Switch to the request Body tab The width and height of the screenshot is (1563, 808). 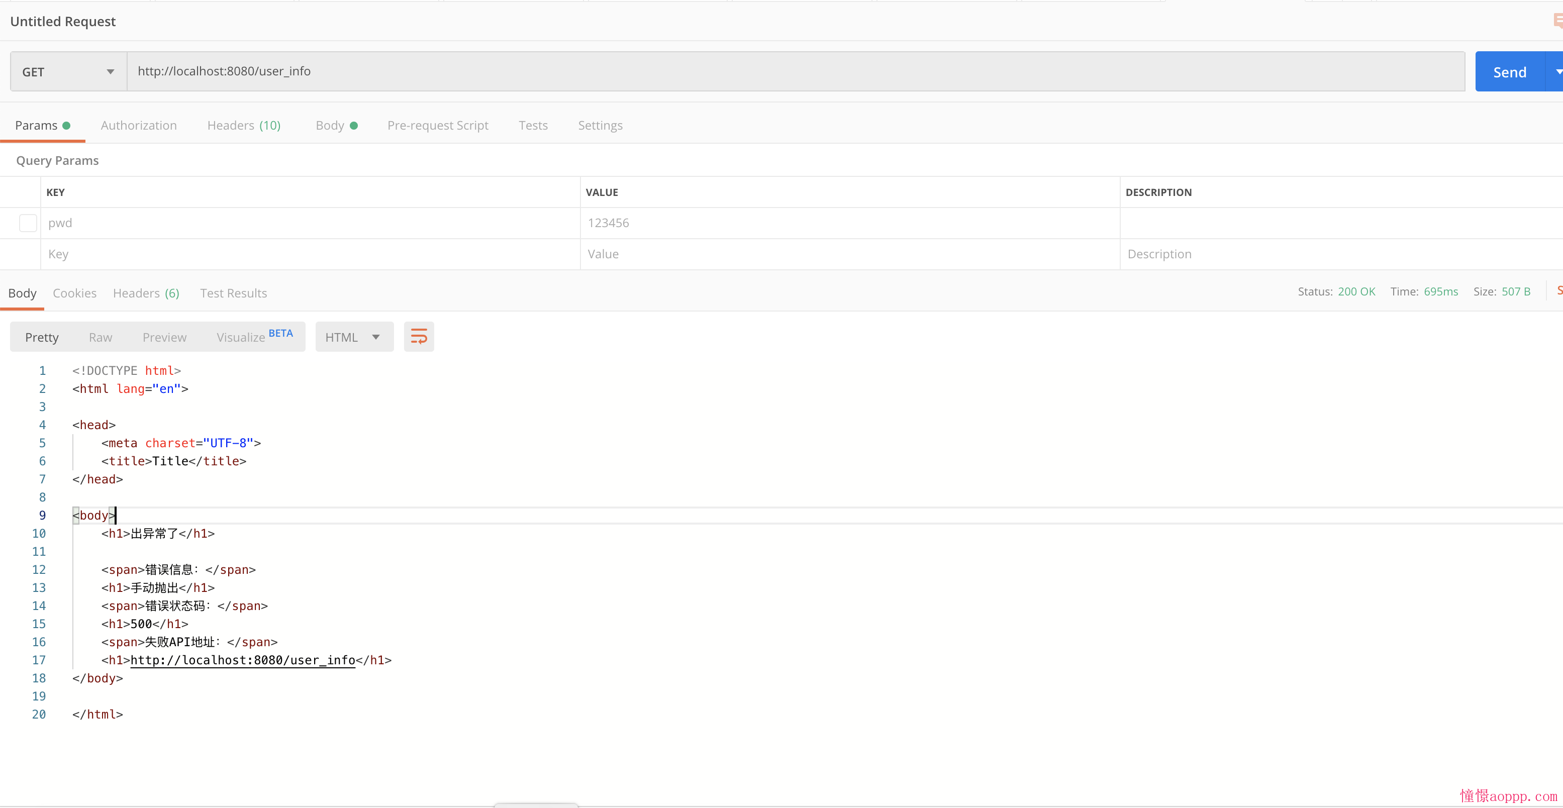click(x=337, y=125)
